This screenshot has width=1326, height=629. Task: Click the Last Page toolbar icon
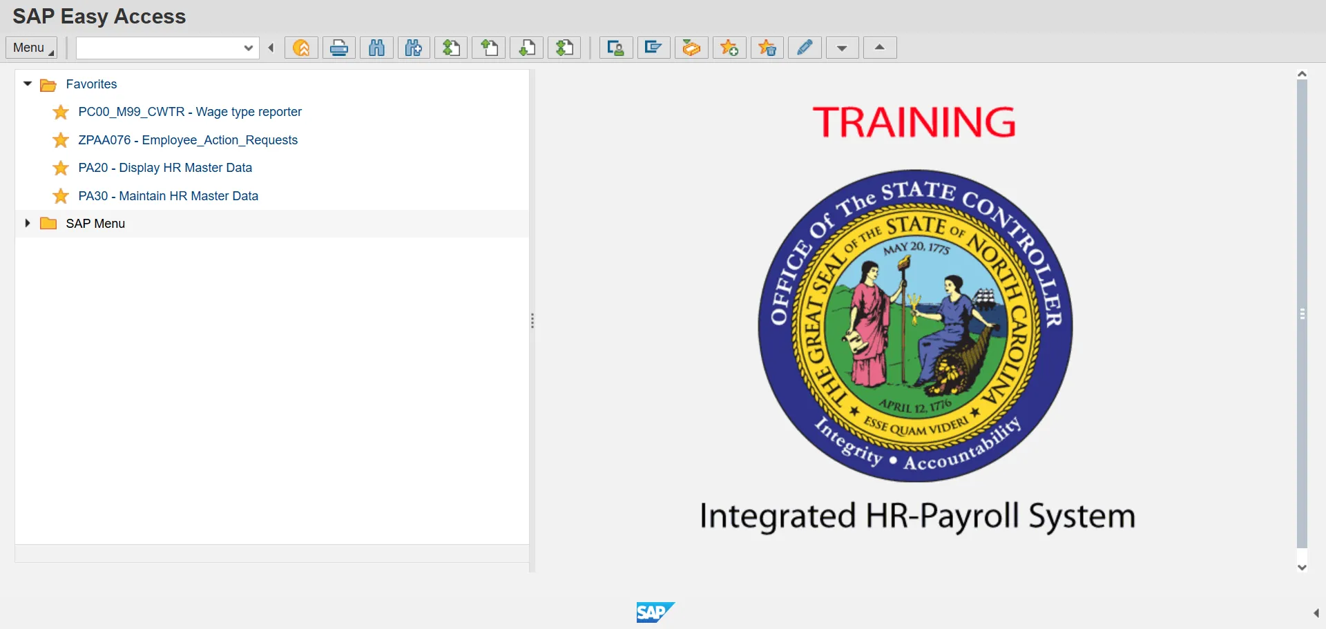pos(565,48)
